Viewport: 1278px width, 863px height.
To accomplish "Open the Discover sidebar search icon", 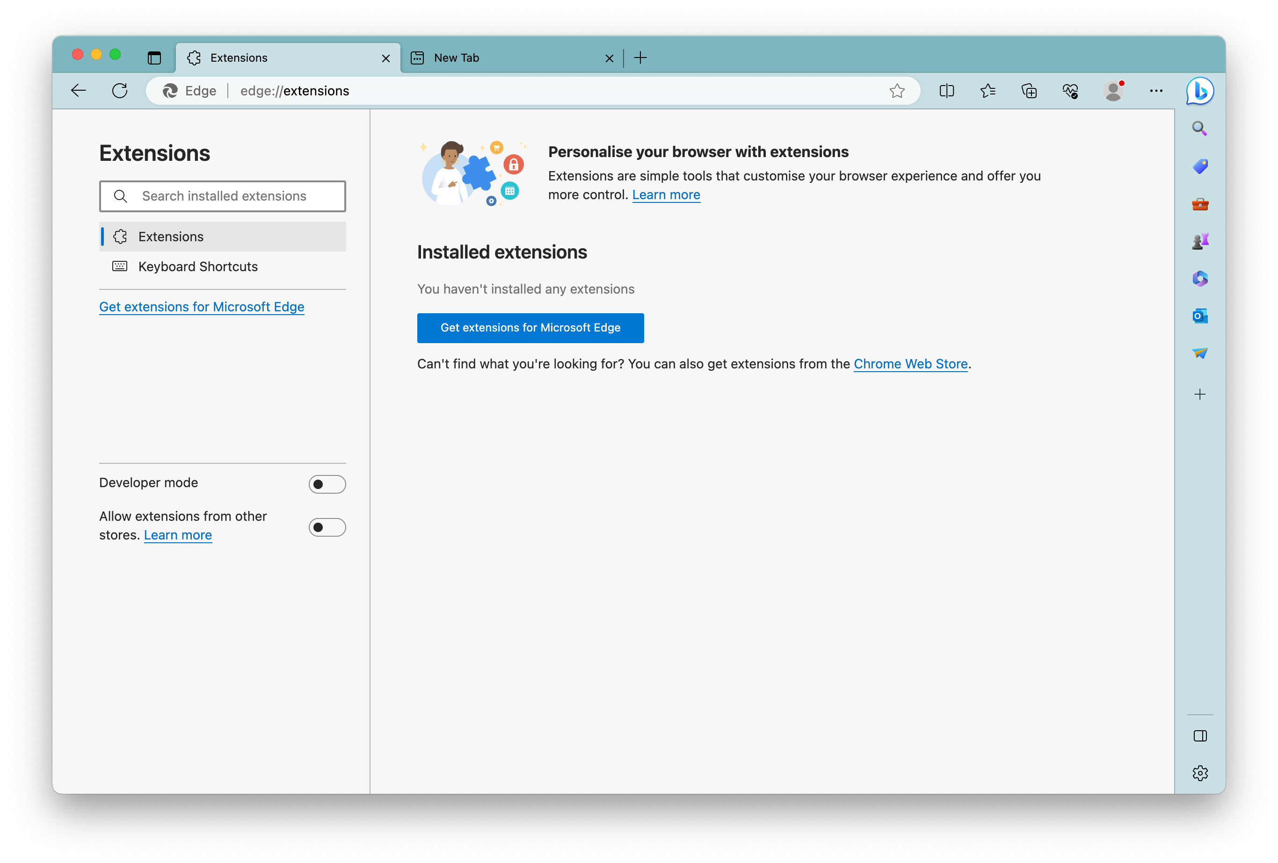I will click(x=1199, y=128).
